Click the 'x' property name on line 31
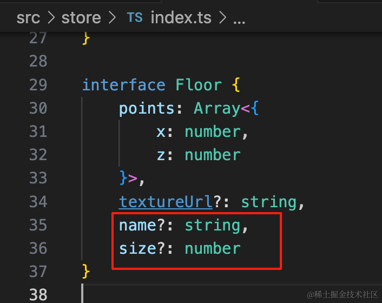Viewport: 382px width, 303px height. click(x=161, y=133)
